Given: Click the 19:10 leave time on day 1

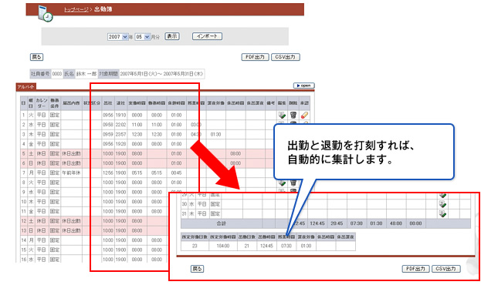Looking at the screenshot, I should (x=121, y=115).
